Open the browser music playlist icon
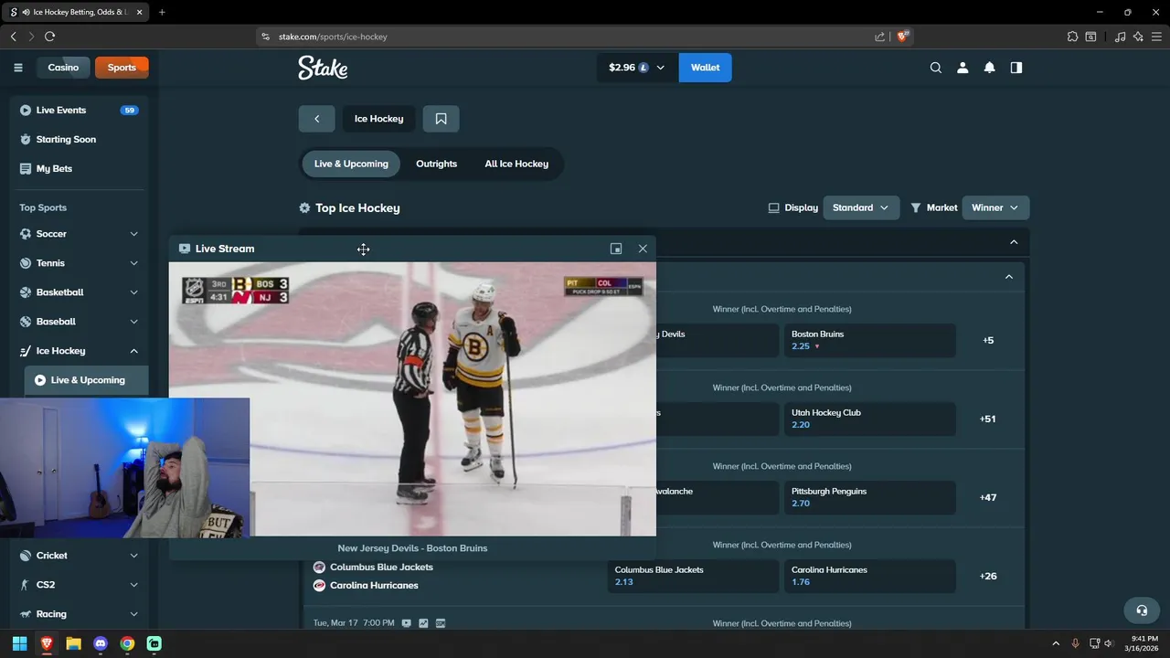The width and height of the screenshot is (1170, 658). 1120,37
